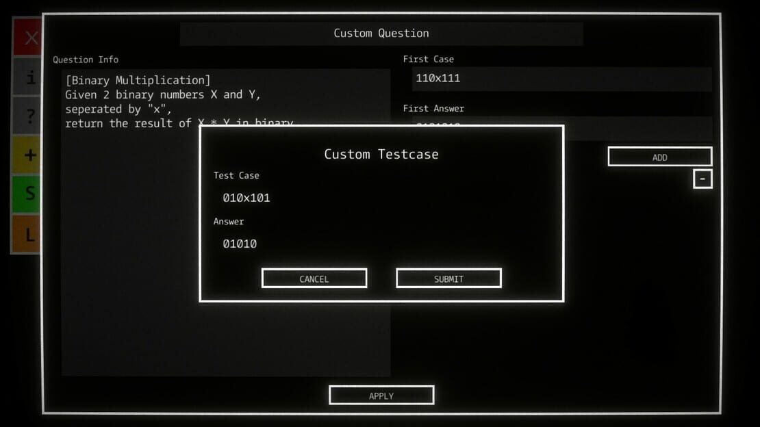Click the minus remove testcase icon
Image resolution: width=760 pixels, height=427 pixels.
[x=702, y=179]
